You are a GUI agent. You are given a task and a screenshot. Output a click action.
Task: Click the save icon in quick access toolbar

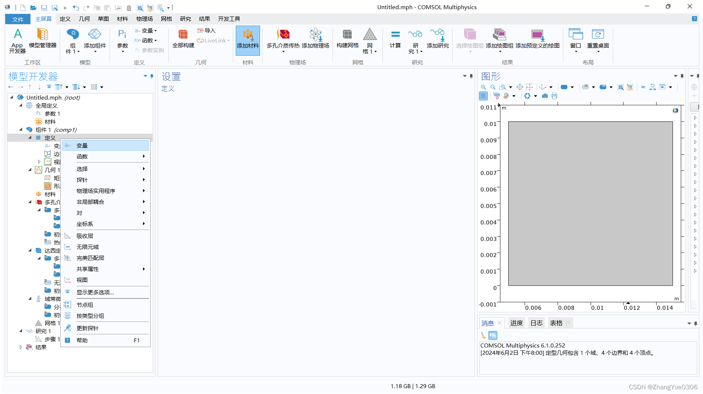tap(44, 8)
